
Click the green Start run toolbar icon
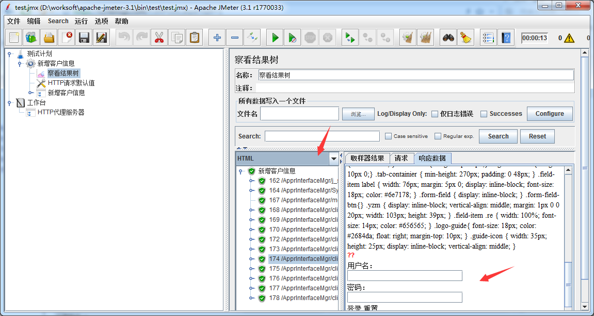[275, 38]
